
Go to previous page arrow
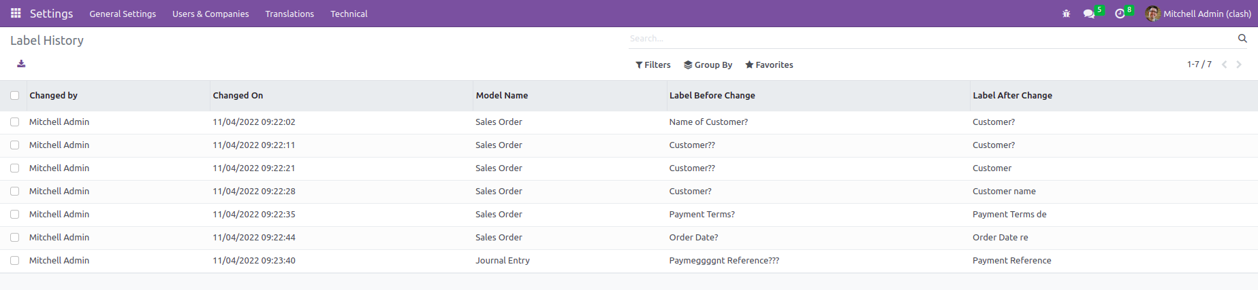coord(1224,65)
